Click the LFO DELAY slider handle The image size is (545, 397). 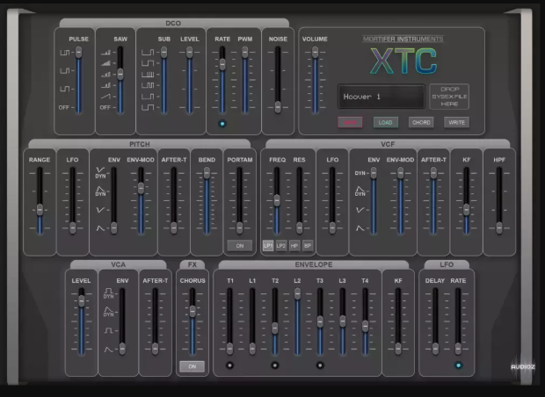435,349
